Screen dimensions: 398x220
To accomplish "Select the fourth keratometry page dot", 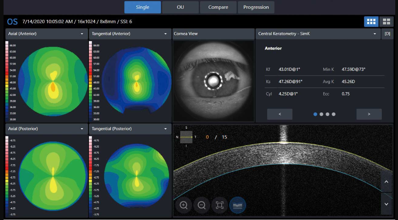I will click(x=334, y=114).
